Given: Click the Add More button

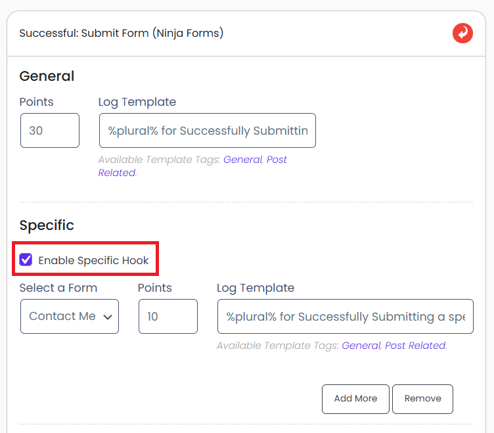Looking at the screenshot, I should pos(355,399).
